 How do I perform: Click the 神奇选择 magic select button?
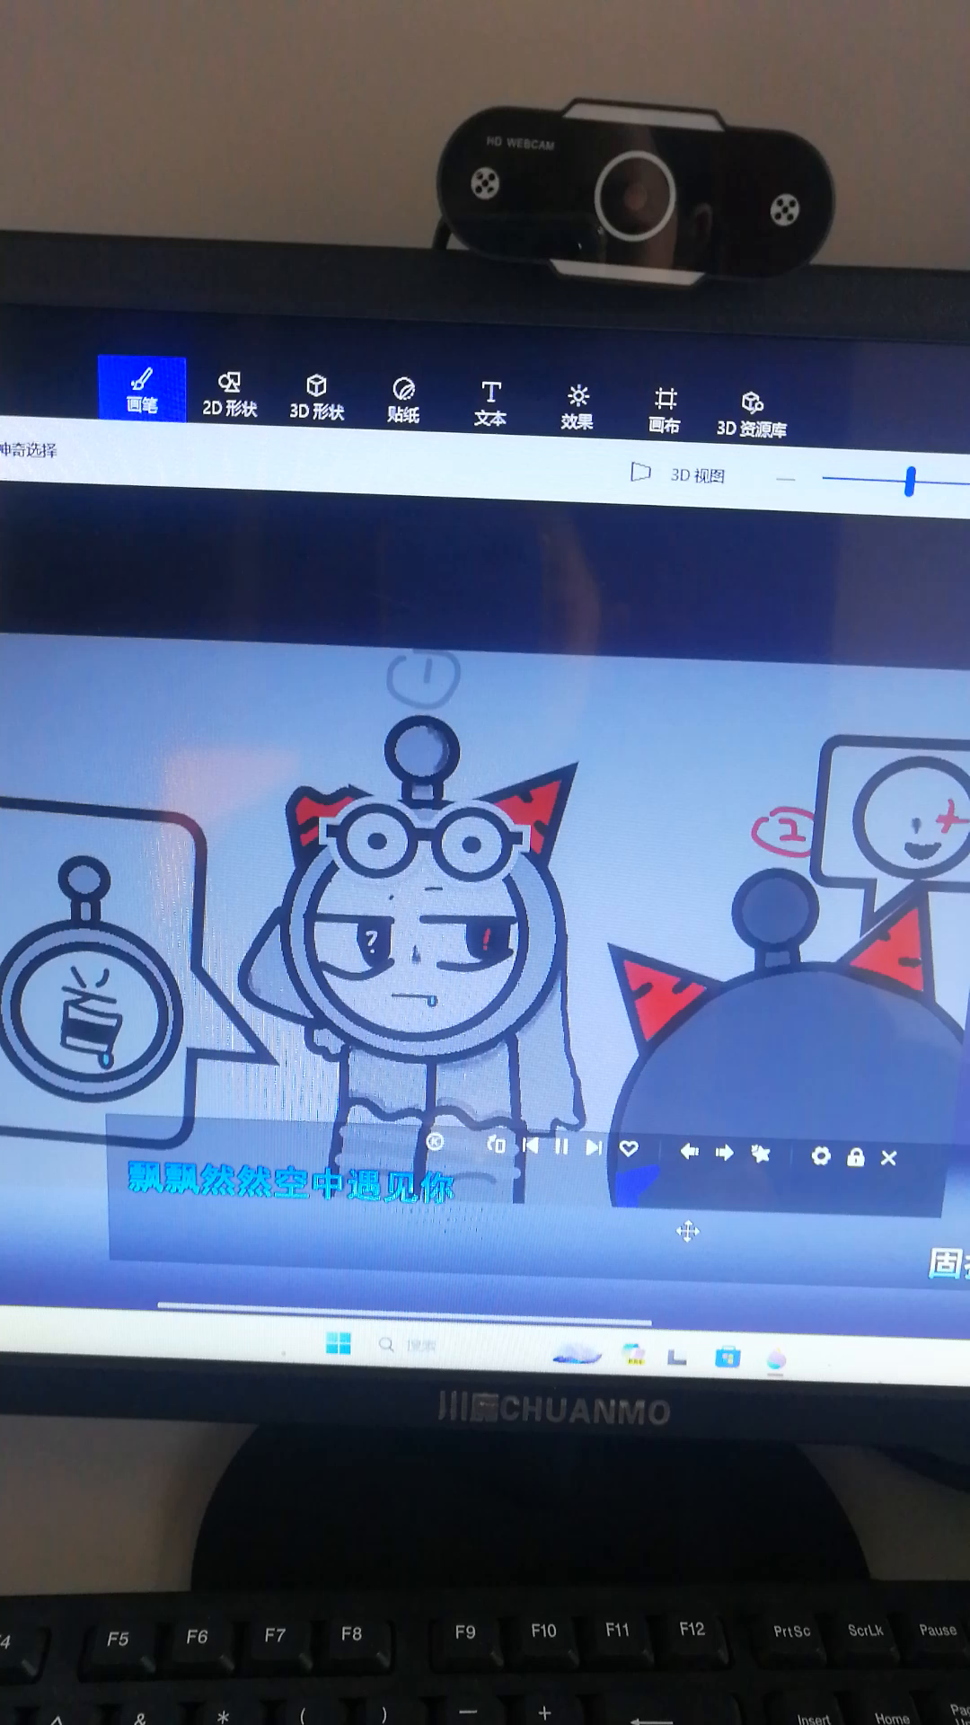tap(27, 449)
